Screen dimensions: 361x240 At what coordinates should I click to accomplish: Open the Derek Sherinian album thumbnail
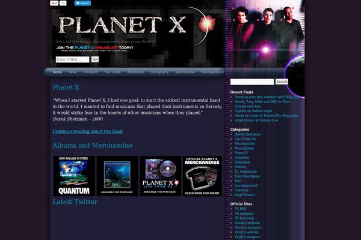click(x=117, y=176)
